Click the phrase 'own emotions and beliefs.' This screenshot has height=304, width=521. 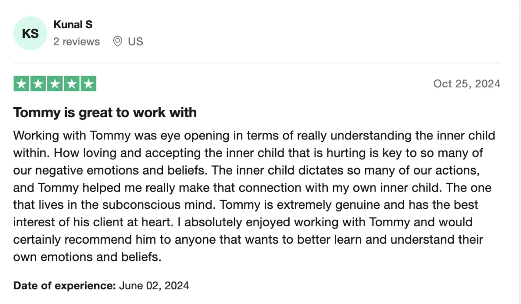[87, 257]
